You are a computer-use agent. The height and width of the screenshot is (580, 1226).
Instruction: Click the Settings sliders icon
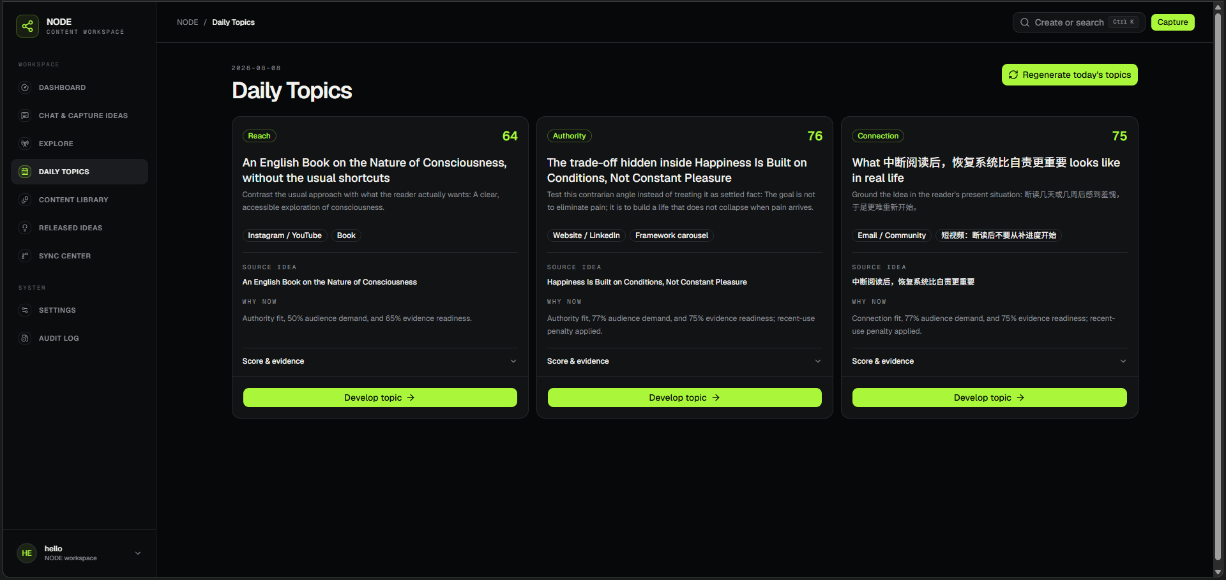click(x=25, y=310)
